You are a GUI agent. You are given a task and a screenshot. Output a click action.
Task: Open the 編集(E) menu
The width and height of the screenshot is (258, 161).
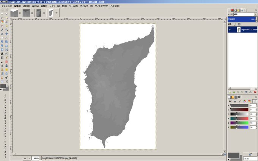17,6
